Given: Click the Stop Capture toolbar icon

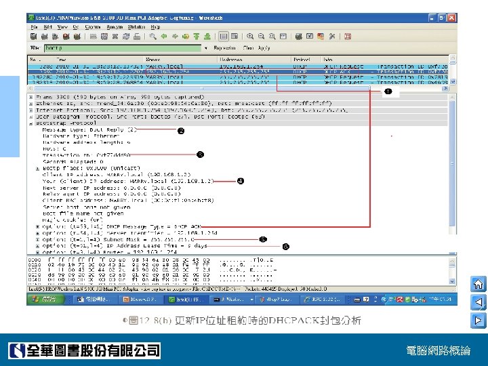Looking at the screenshot, I should [66, 37].
